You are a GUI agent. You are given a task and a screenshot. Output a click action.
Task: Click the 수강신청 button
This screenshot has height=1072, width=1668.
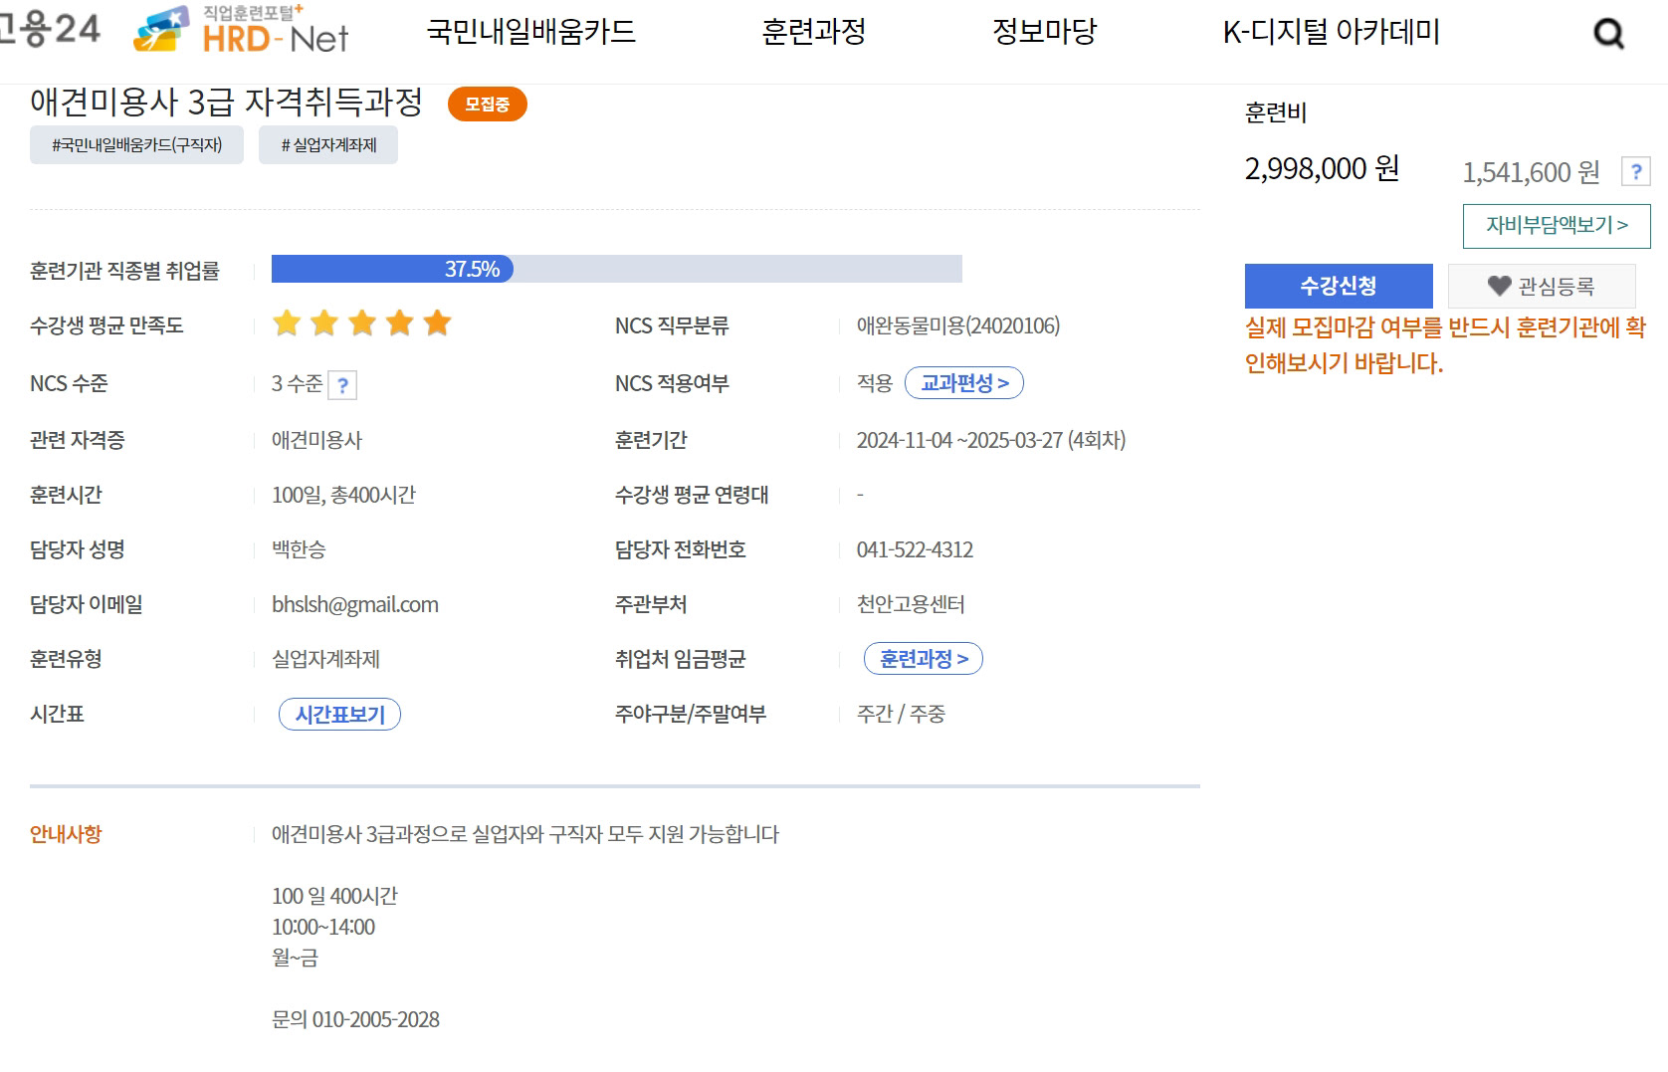[1338, 287]
